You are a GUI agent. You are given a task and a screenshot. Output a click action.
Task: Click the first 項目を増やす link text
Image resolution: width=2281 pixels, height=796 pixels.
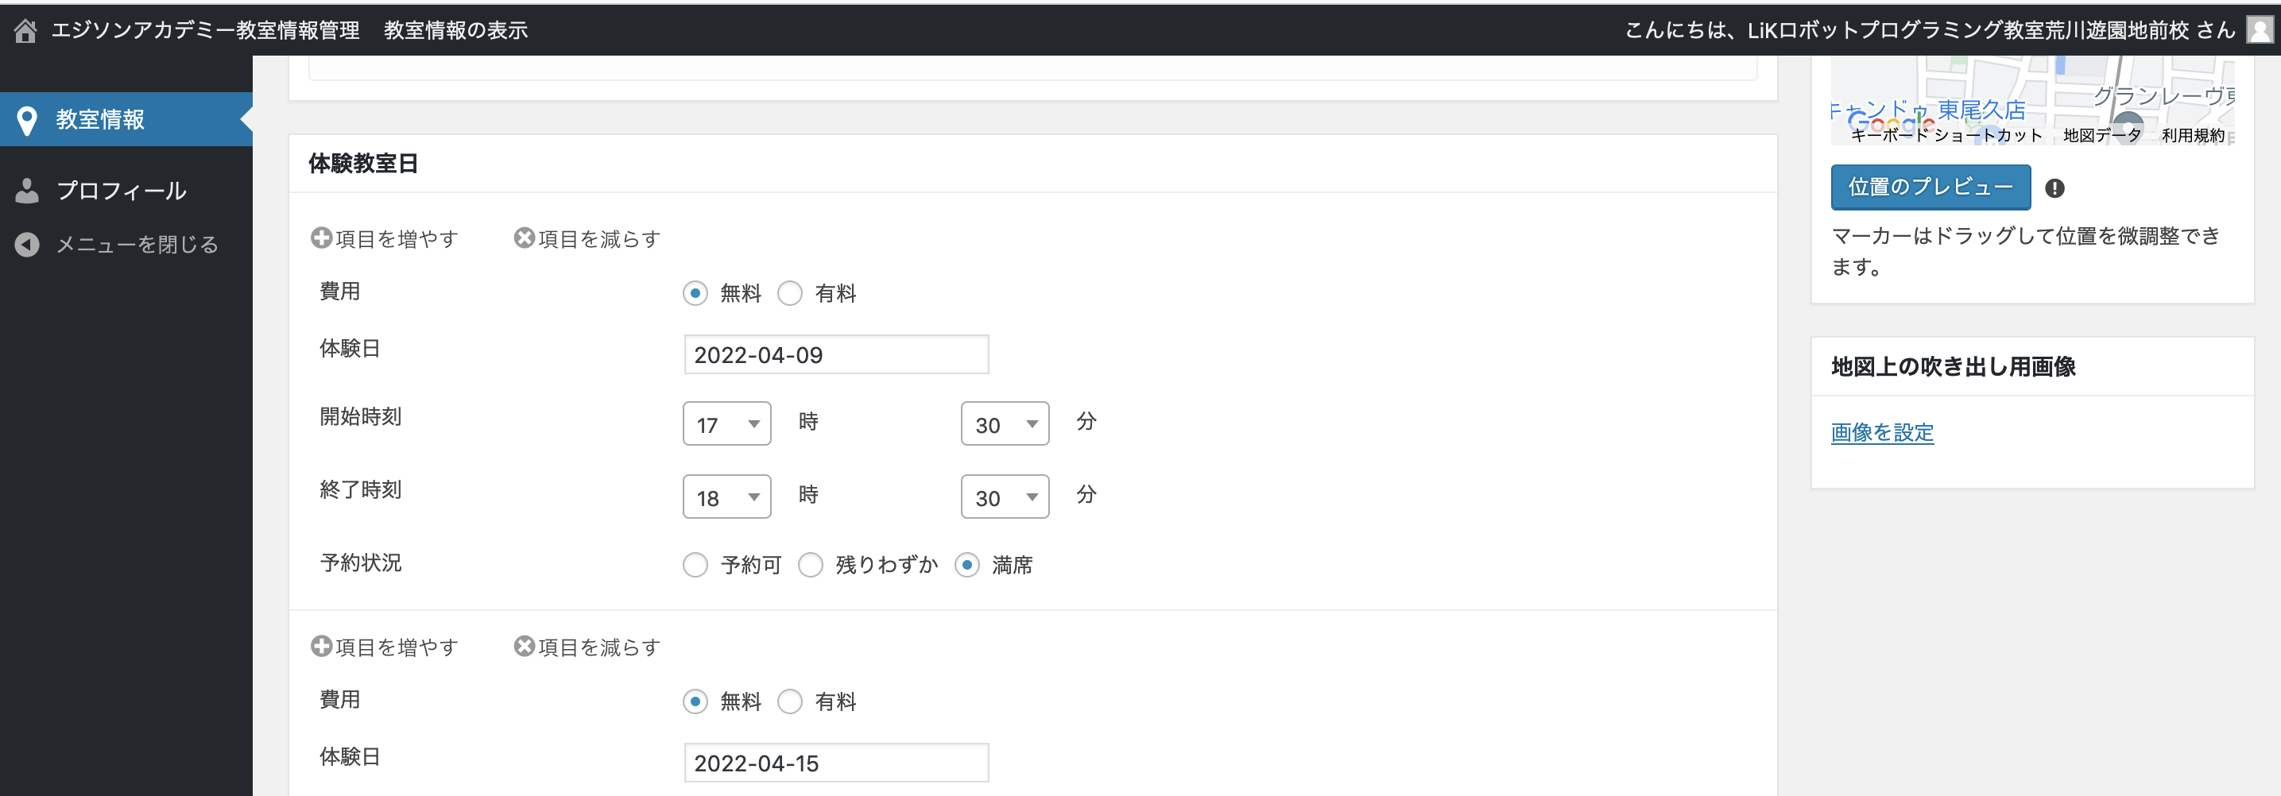tap(397, 239)
